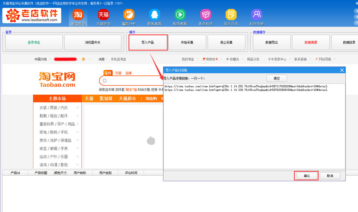Close the 导入产品对话框 dialog

[x=342, y=70]
